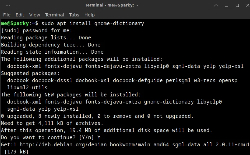Screen dimensions: 250x155
Task: Open the Help menu
Action: (89, 15)
